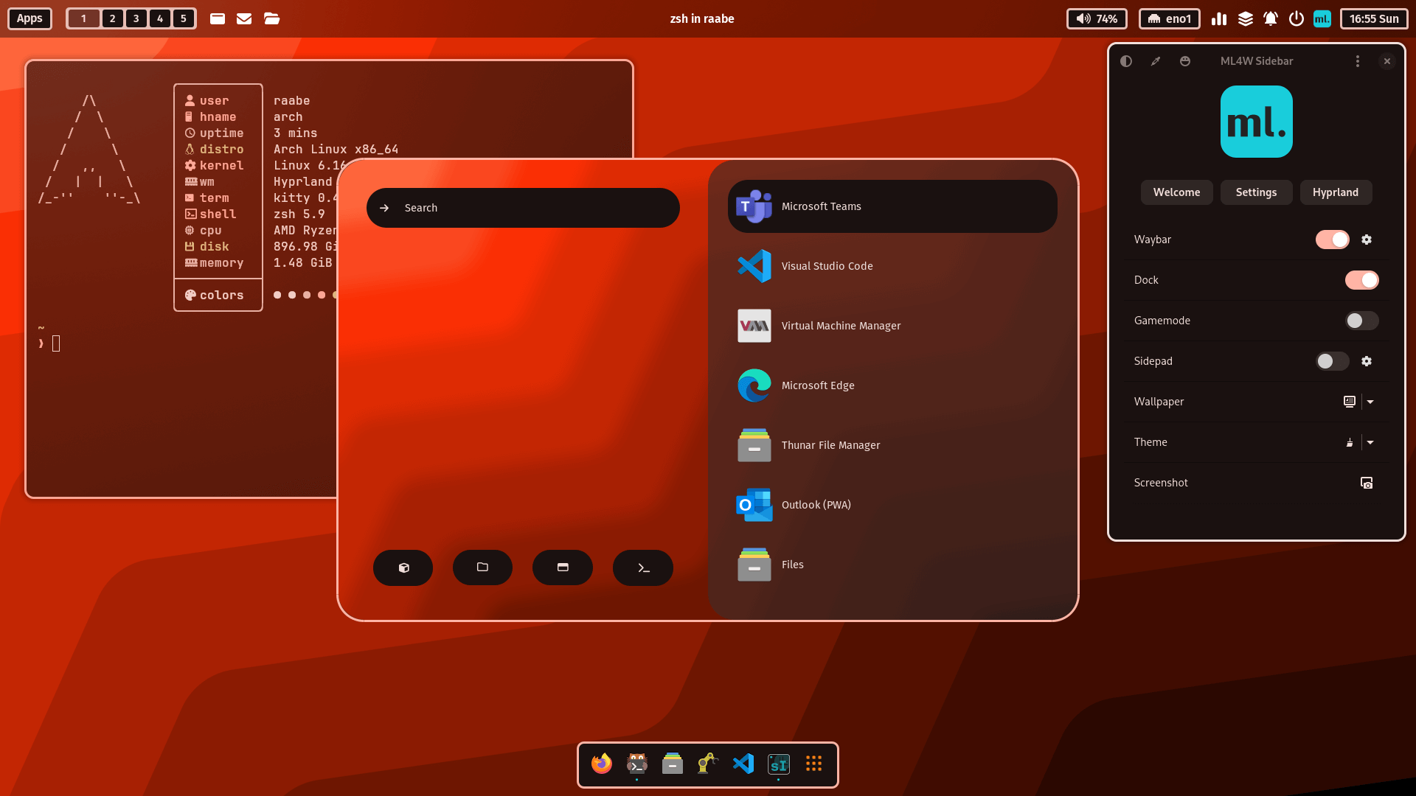The height and width of the screenshot is (796, 1416).
Task: Open Waybar settings via its gear icon
Action: [x=1367, y=240]
